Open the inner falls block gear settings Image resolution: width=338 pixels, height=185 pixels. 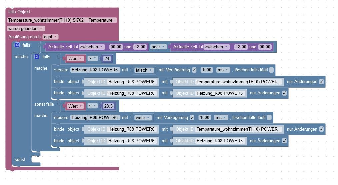[37, 56]
